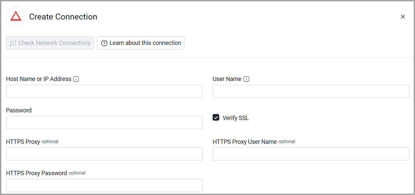Viewport: 415px width, 195px height.
Task: Click the HTTPS Proxy Password box
Action: (x=104, y=185)
